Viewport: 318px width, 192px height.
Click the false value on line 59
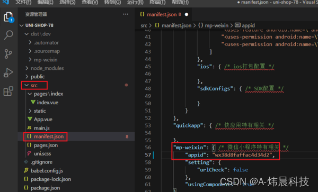tap(241, 170)
